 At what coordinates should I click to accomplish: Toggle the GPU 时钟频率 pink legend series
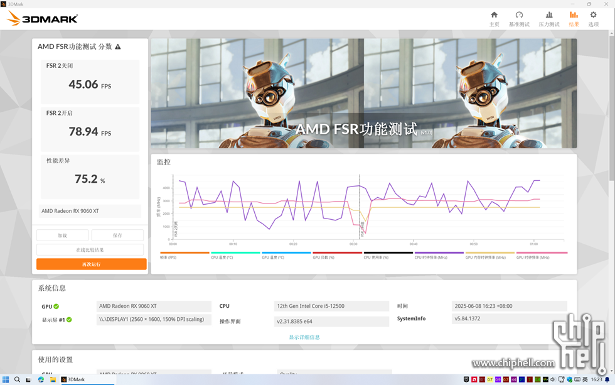(542, 255)
